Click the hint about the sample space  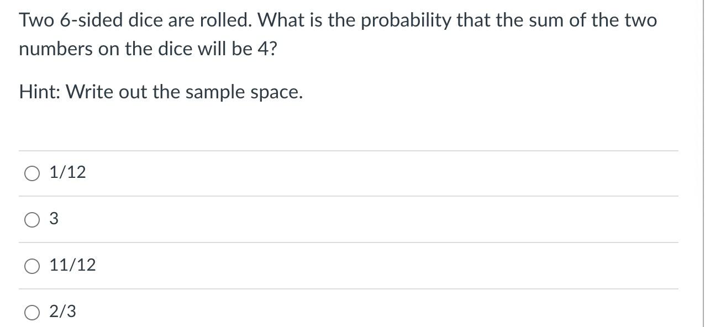tap(161, 92)
